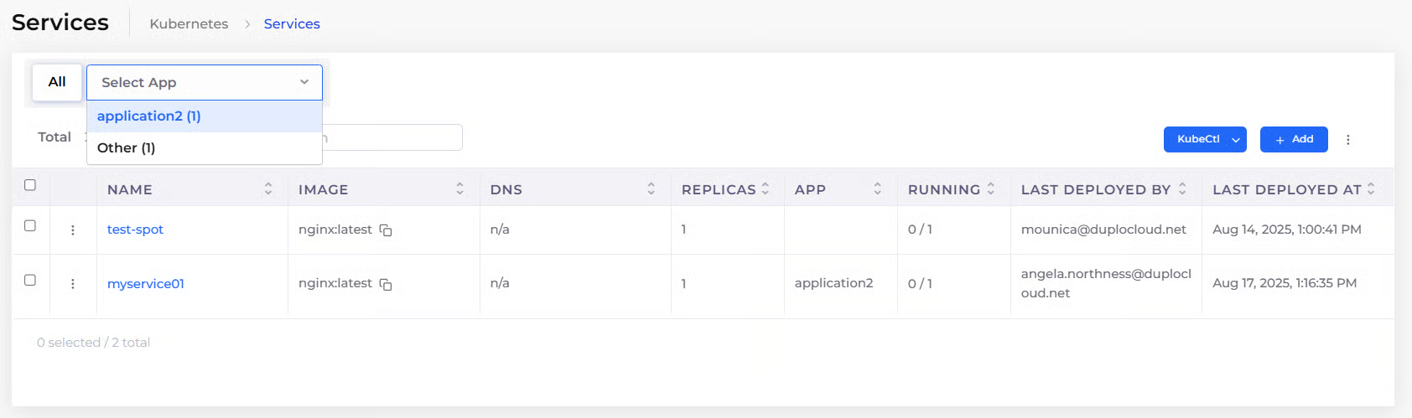Click the Add service button

pos(1293,140)
